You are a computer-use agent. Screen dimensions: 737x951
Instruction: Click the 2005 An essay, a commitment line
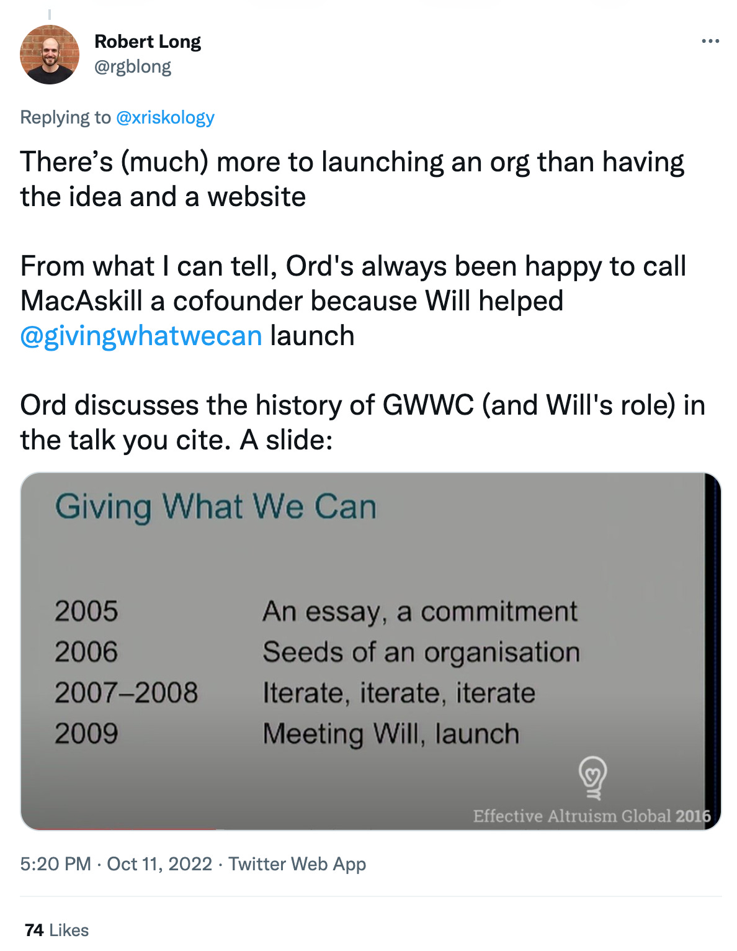click(316, 611)
